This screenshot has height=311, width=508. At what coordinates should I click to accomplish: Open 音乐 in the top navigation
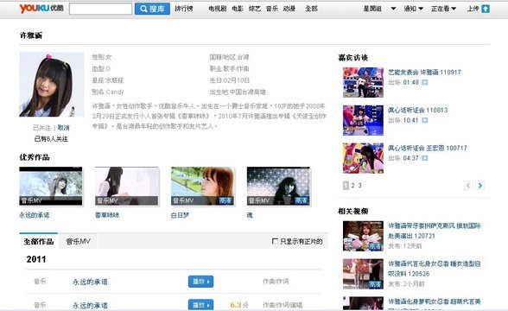[x=272, y=9]
